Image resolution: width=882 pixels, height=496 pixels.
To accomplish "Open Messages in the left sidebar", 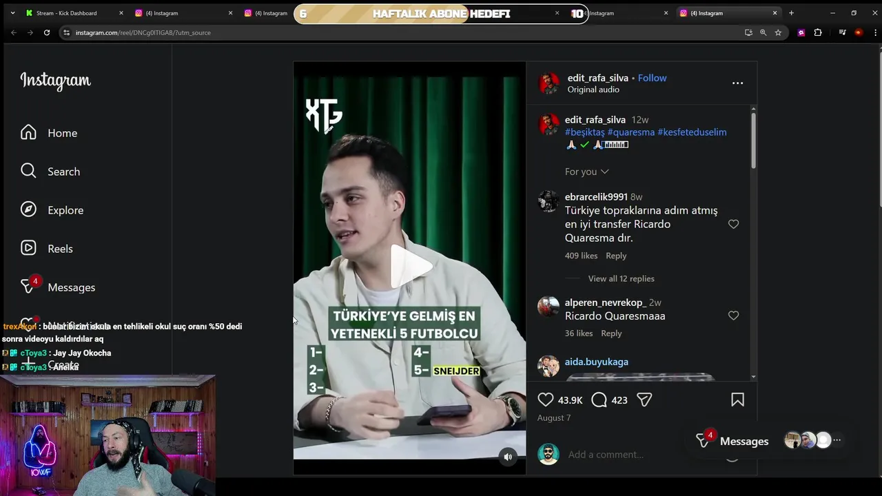I will [x=58, y=287].
